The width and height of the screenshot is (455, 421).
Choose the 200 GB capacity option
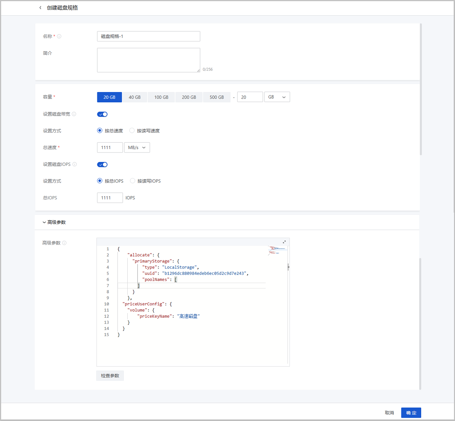click(189, 97)
